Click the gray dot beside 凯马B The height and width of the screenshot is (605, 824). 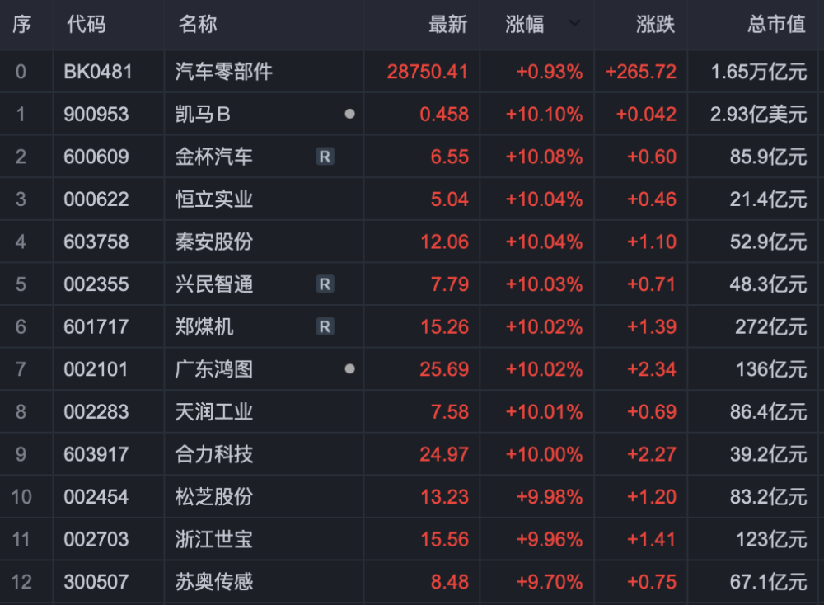point(349,114)
